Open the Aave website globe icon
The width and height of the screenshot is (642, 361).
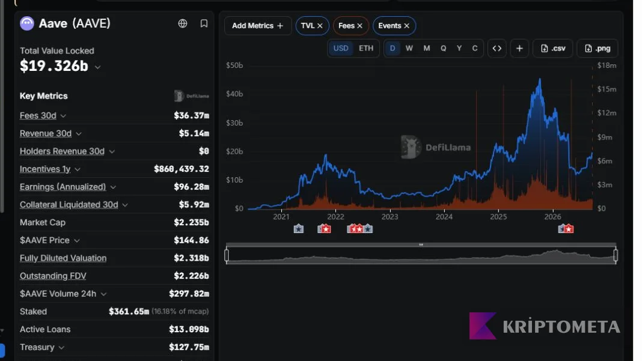pos(183,24)
